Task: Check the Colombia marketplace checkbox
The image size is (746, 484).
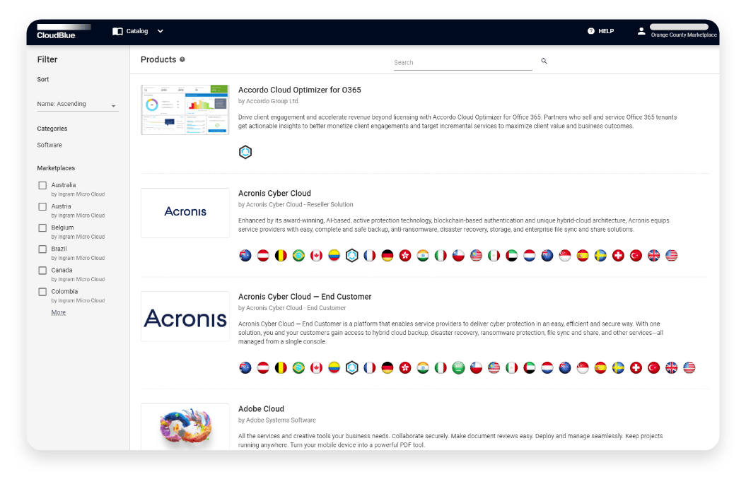Action: point(42,292)
